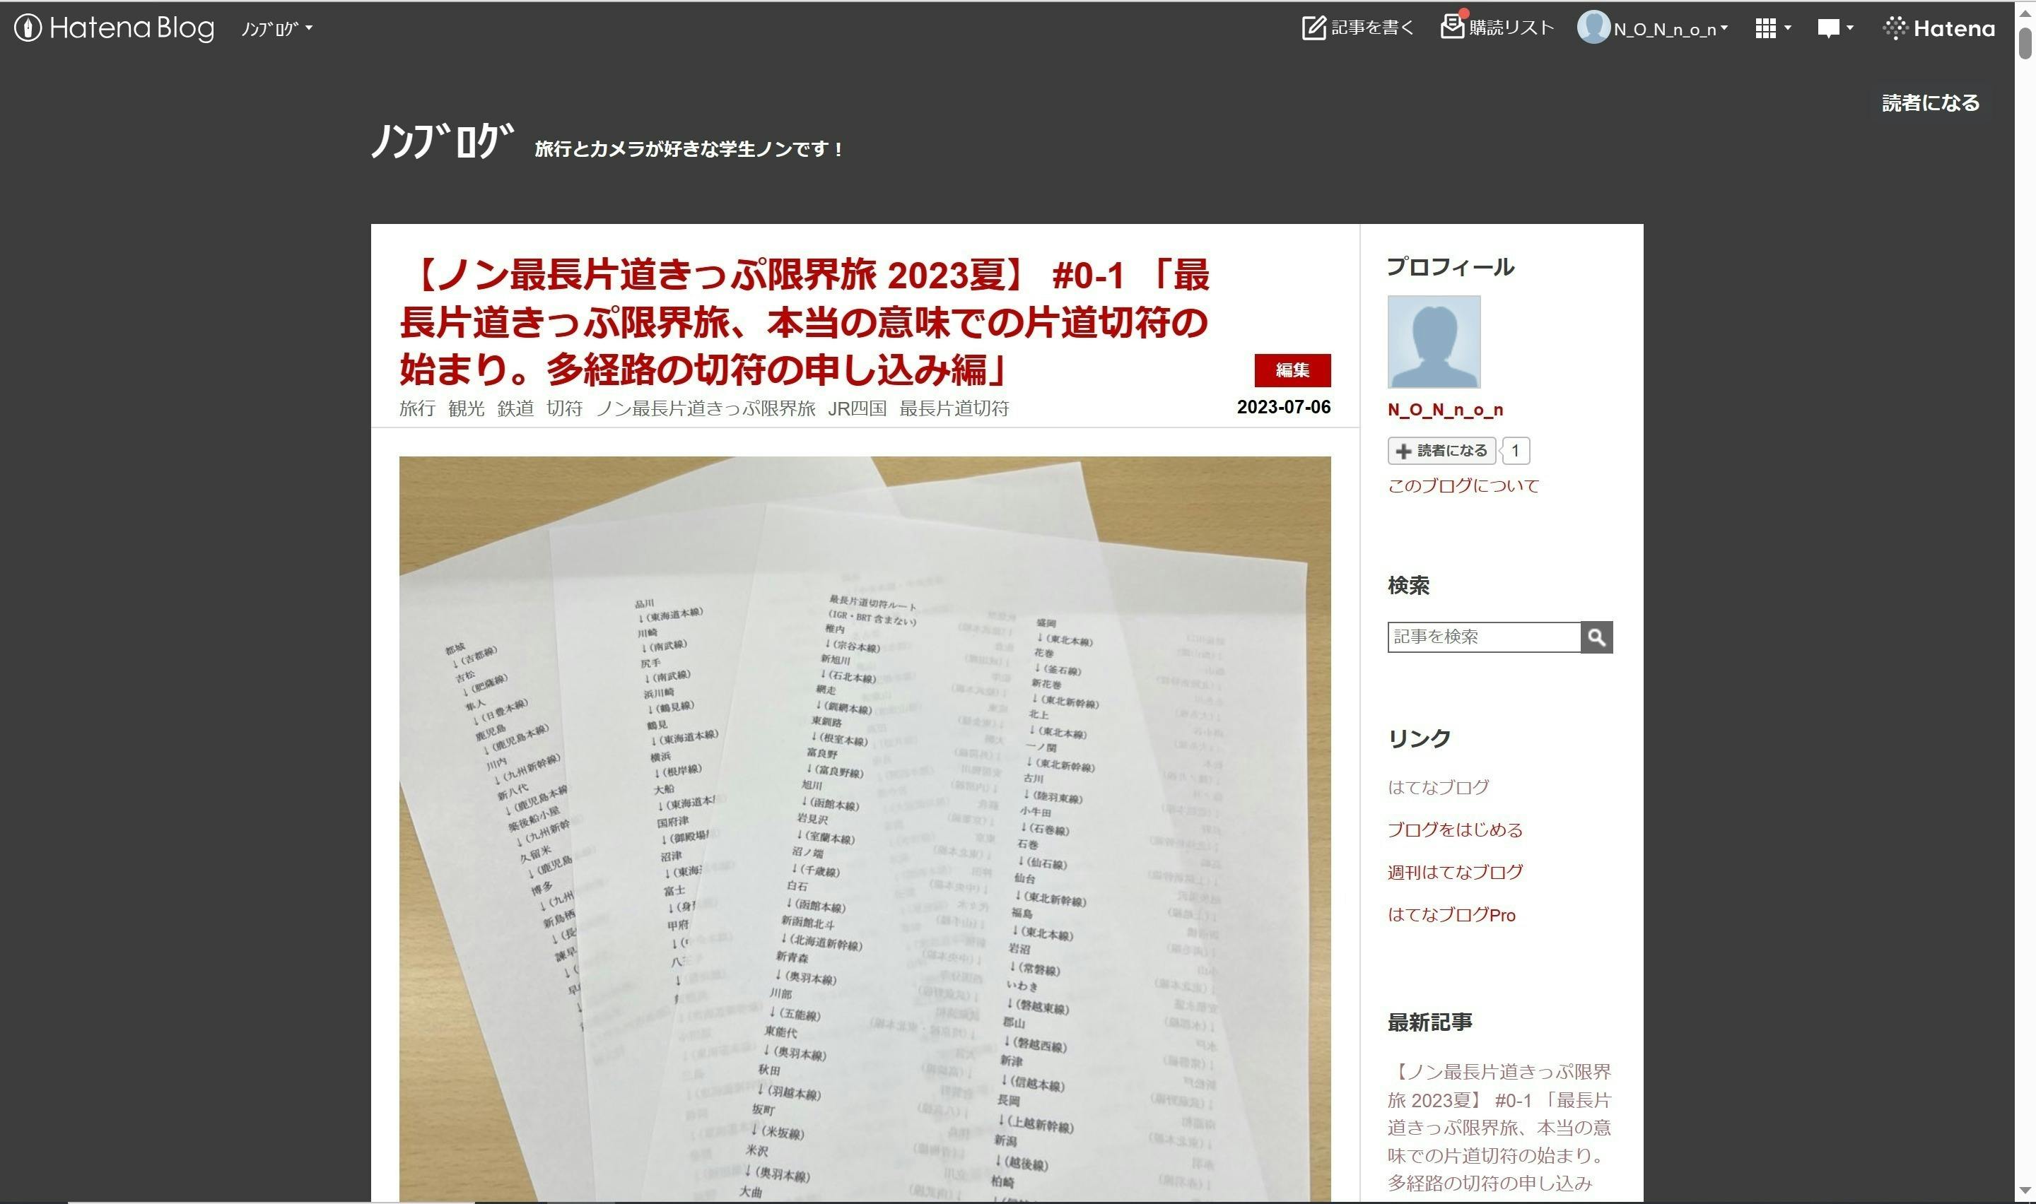
Task: Click the profile avatar image
Action: (x=1433, y=341)
